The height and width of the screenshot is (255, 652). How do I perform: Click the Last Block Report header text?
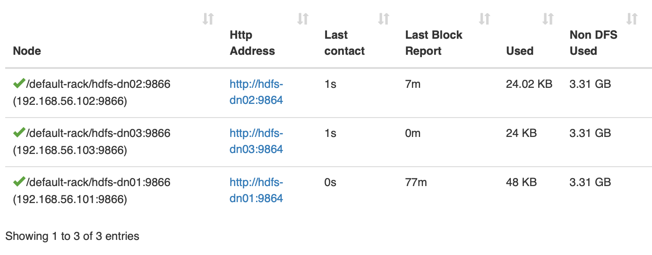[x=434, y=43]
